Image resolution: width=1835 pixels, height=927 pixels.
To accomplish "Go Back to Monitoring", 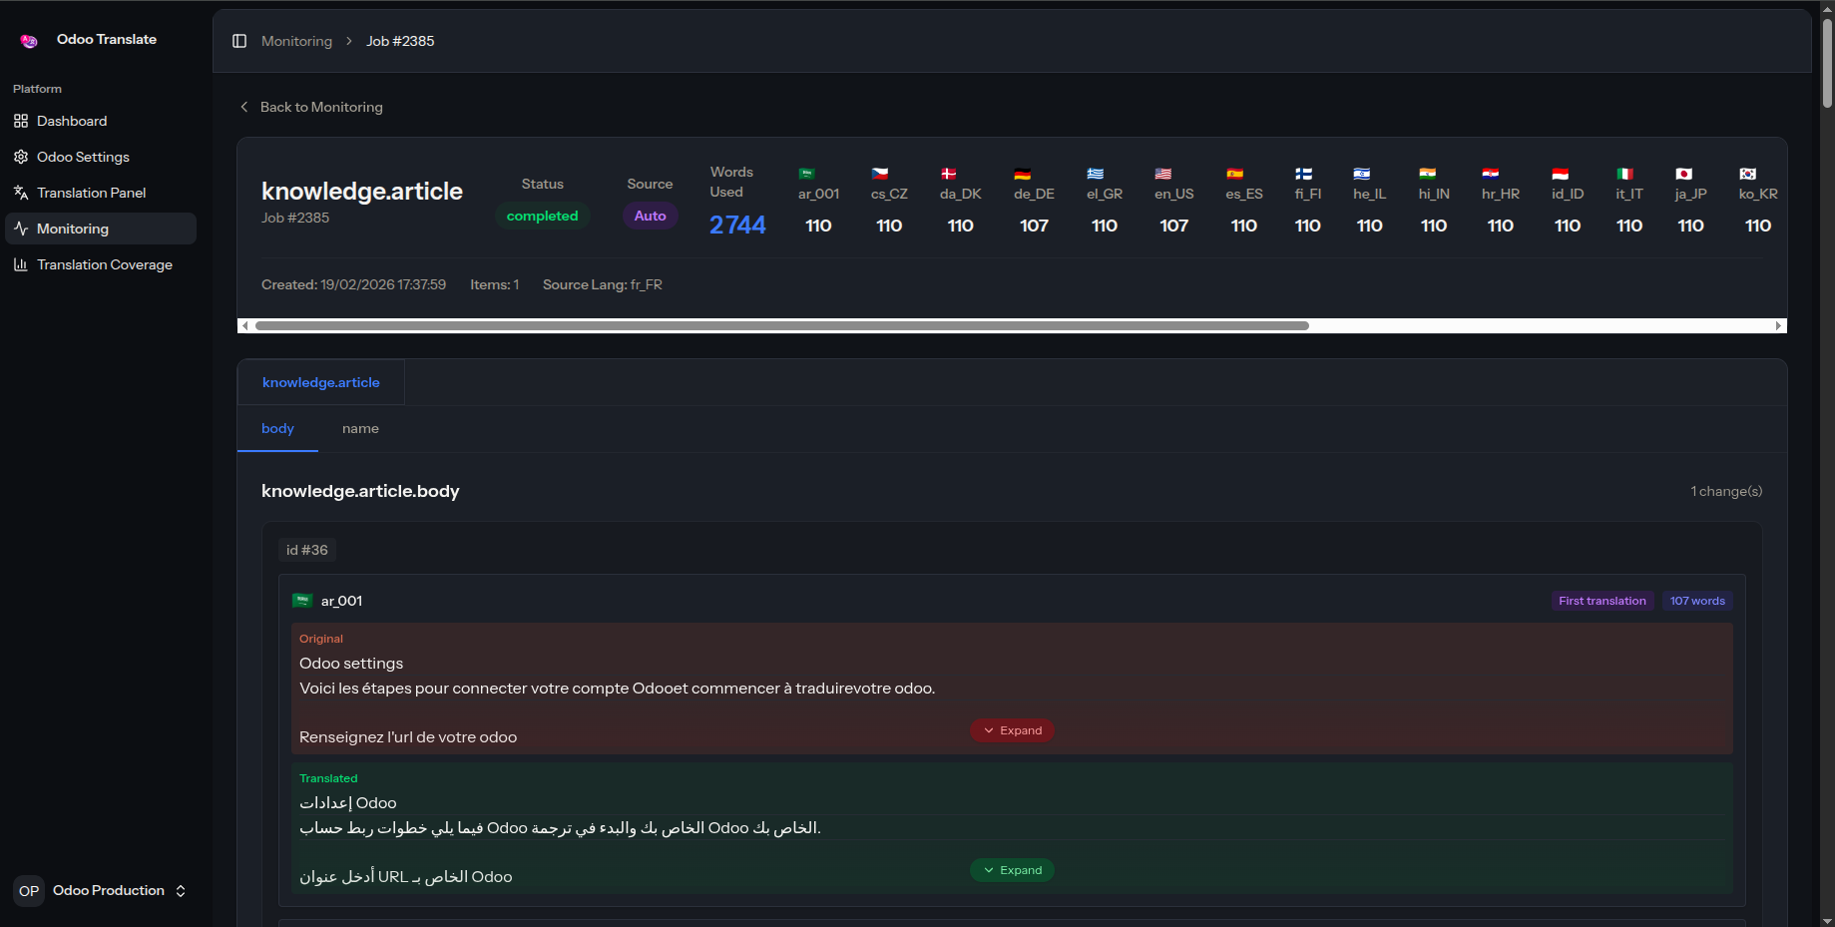I will [x=311, y=107].
